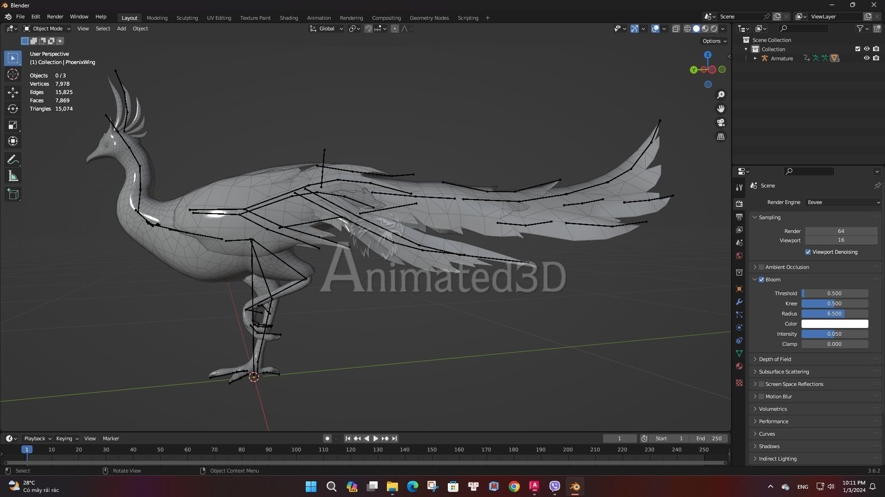Click the Z axis on navigation gizmo
Image resolution: width=885 pixels, height=497 pixels.
pyautogui.click(x=707, y=55)
